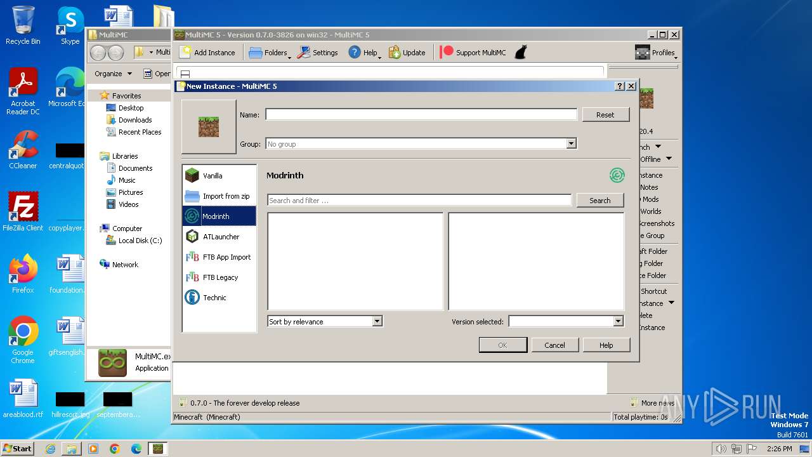Viewport: 812px width, 457px height.
Task: Open Firefox desktop shortcut
Action: [23, 274]
